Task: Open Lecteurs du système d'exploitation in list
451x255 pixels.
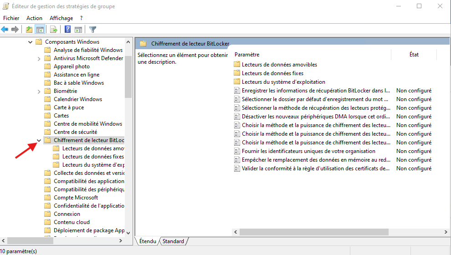Action: tap(283, 82)
